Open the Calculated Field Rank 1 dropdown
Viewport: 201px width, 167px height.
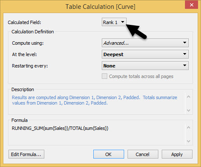click(114, 22)
